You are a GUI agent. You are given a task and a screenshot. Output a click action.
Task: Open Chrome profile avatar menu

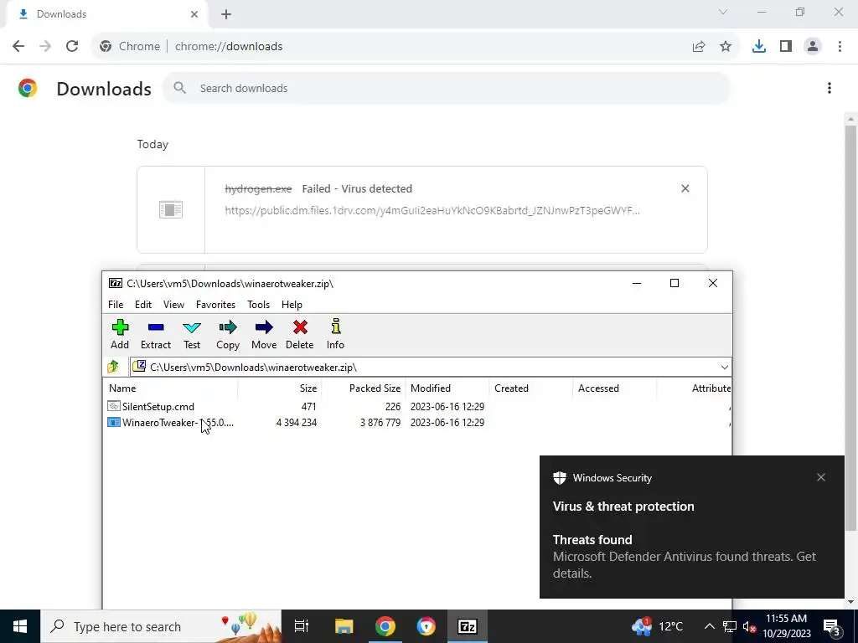(813, 47)
